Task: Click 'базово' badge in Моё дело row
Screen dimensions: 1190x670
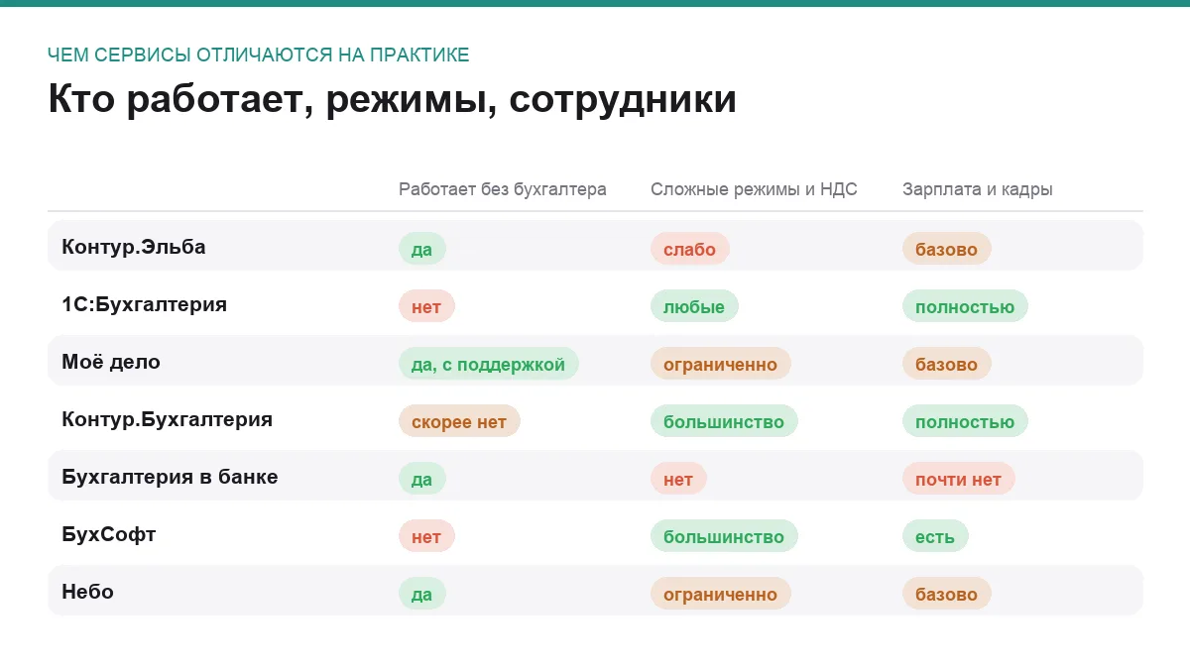Action: [x=947, y=364]
